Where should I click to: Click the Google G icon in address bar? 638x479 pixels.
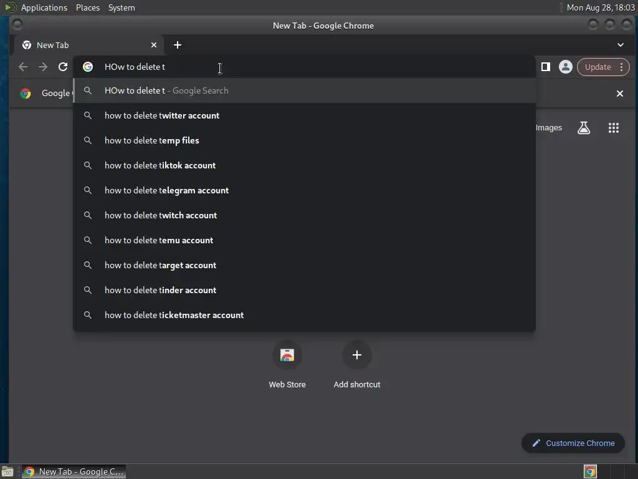point(88,67)
